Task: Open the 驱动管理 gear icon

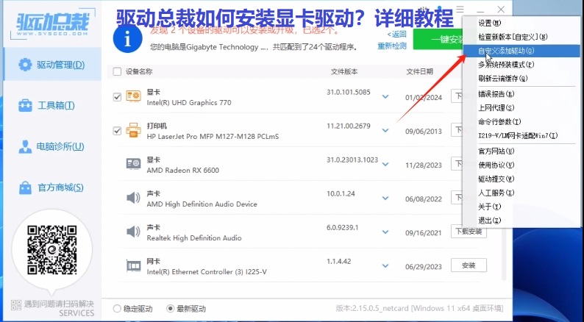Action: click(25, 65)
